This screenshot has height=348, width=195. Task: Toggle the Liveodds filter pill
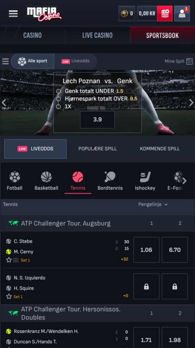pyautogui.click(x=75, y=61)
